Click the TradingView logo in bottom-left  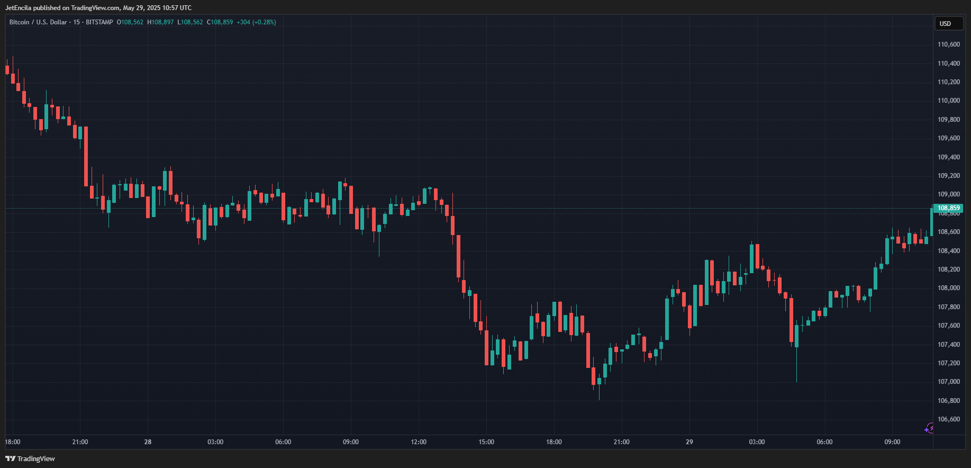pos(30,458)
